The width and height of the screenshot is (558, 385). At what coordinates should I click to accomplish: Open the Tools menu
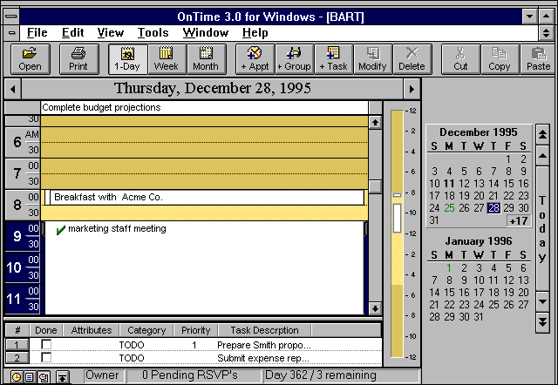153,33
